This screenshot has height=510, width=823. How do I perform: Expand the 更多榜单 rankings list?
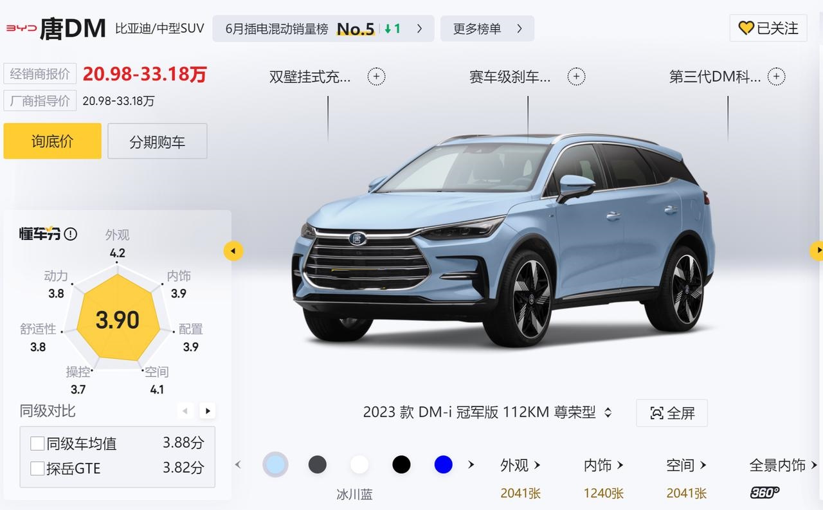tap(487, 28)
